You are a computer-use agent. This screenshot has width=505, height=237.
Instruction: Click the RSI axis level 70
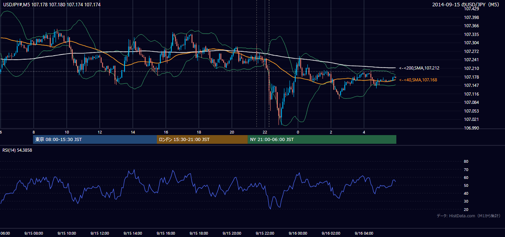pyautogui.click(x=466, y=169)
